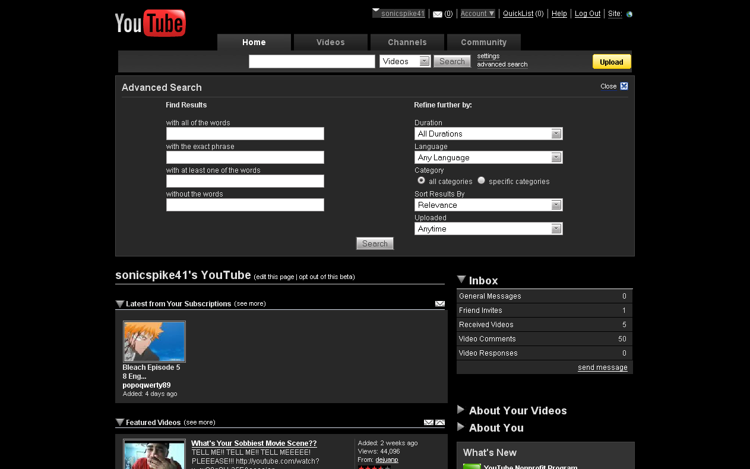Click the close X icon of Advanced Search
The height and width of the screenshot is (469, 750).
624,86
